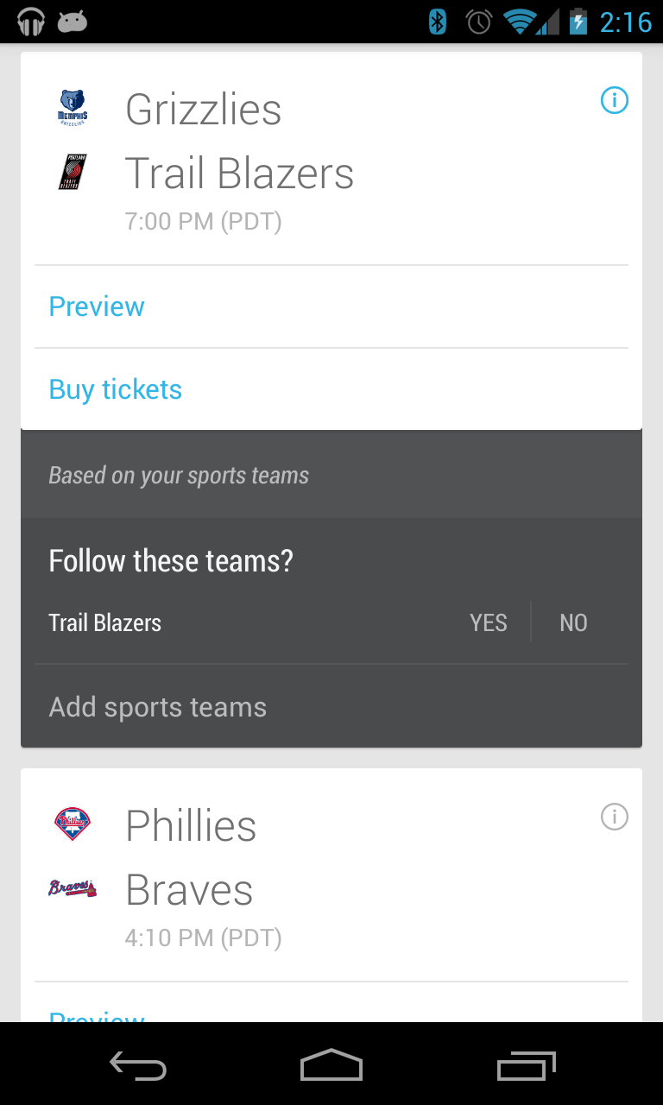
Task: Tap Buy tickets link
Action: pyautogui.click(x=116, y=389)
